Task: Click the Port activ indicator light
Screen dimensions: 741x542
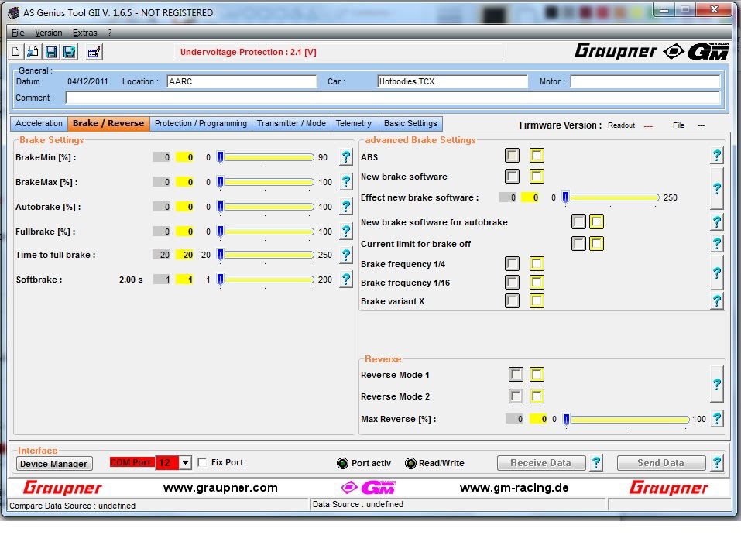Action: click(342, 463)
